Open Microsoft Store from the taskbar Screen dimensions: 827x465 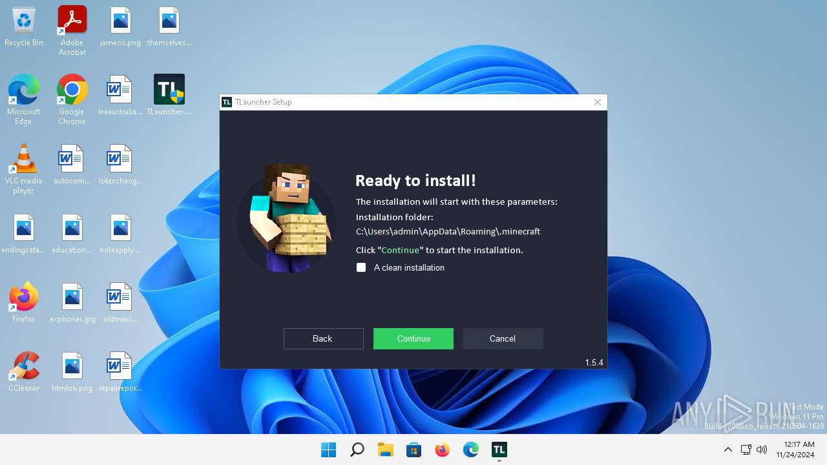(x=414, y=449)
